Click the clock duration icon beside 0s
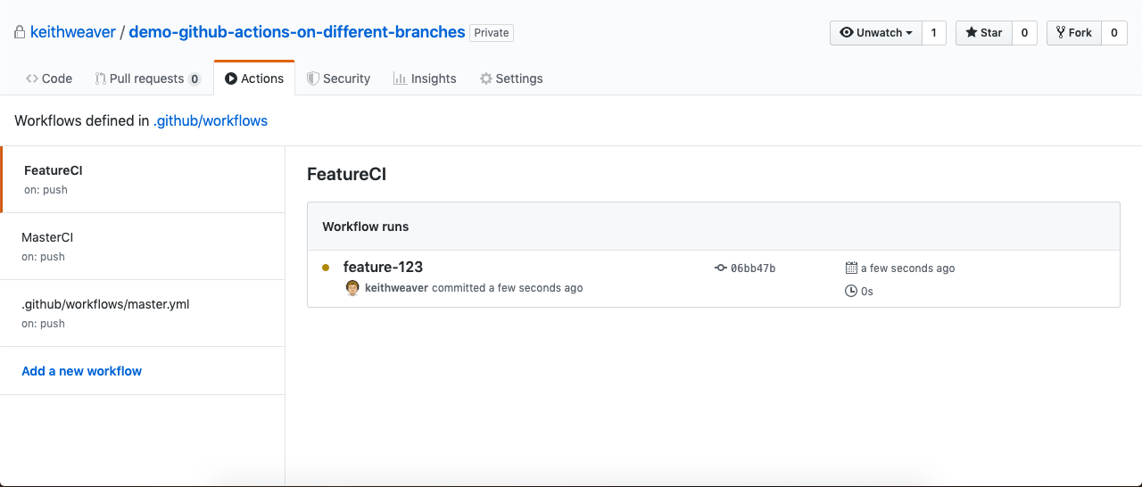The image size is (1142, 487). coord(851,291)
